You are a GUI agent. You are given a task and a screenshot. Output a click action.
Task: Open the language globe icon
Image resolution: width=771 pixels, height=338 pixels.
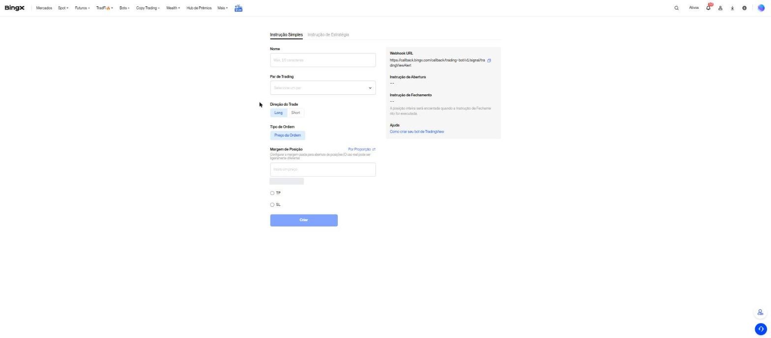click(x=744, y=8)
